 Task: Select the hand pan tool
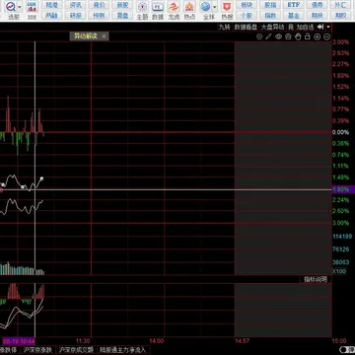[298, 36]
